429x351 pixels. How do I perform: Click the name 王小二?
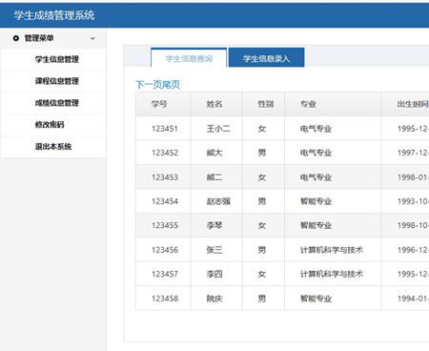[218, 129]
